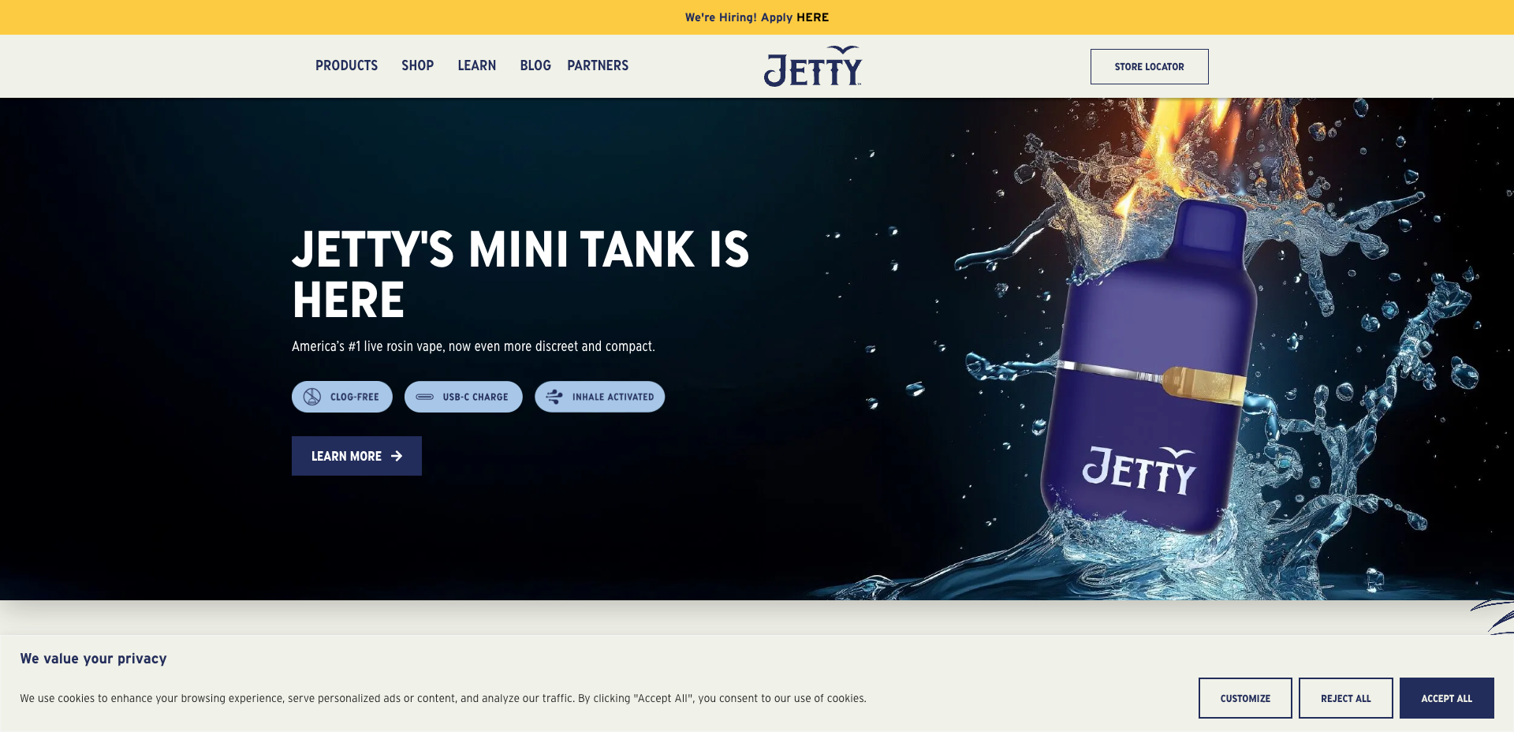Image resolution: width=1514 pixels, height=732 pixels.
Task: Click the Inhale Activated pill label
Action: (613, 397)
